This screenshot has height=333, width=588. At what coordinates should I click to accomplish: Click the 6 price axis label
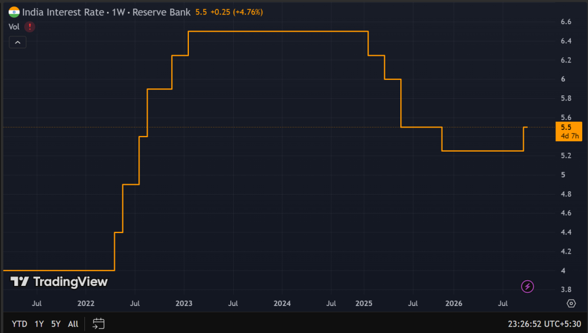[563, 79]
